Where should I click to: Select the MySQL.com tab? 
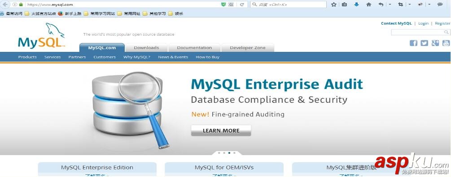[102, 47]
